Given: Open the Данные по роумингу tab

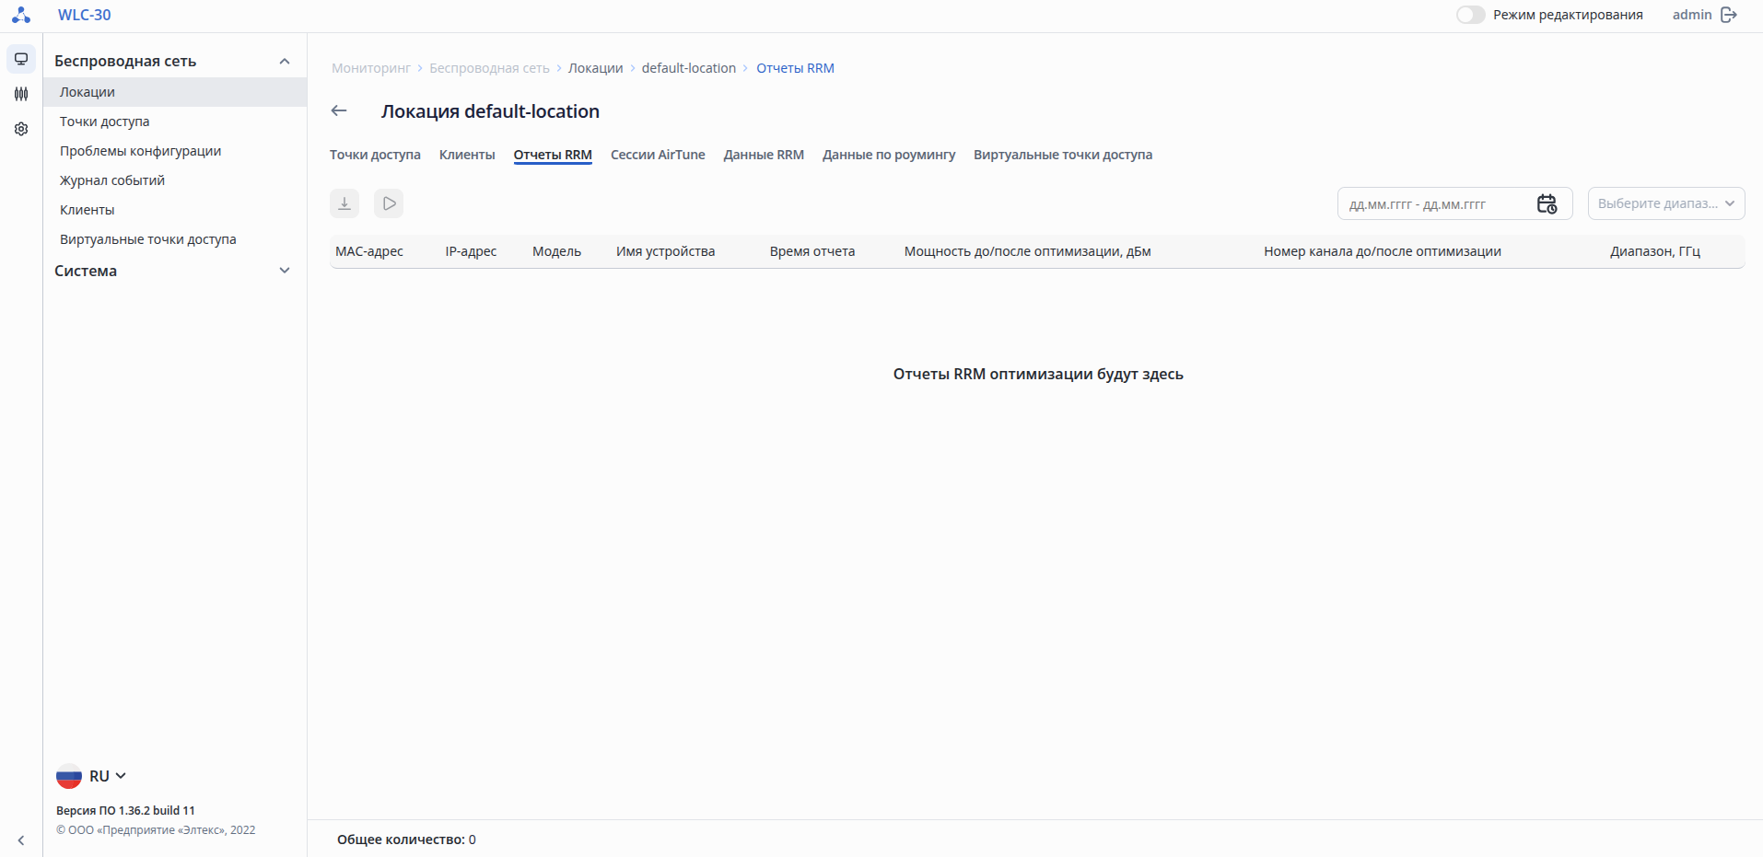Looking at the screenshot, I should coord(889,155).
